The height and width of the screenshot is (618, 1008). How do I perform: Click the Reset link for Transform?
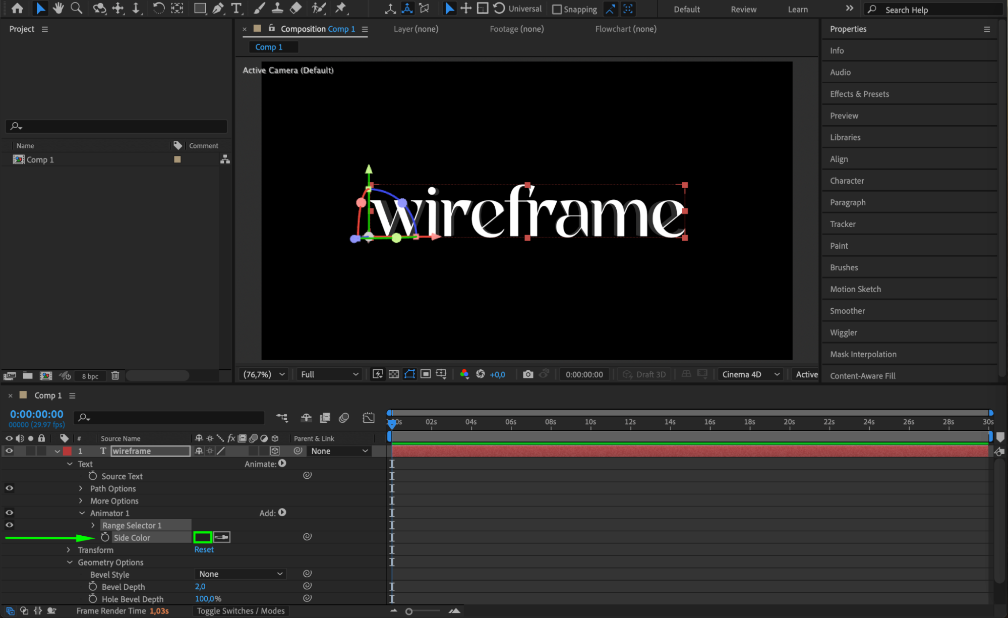pyautogui.click(x=204, y=550)
